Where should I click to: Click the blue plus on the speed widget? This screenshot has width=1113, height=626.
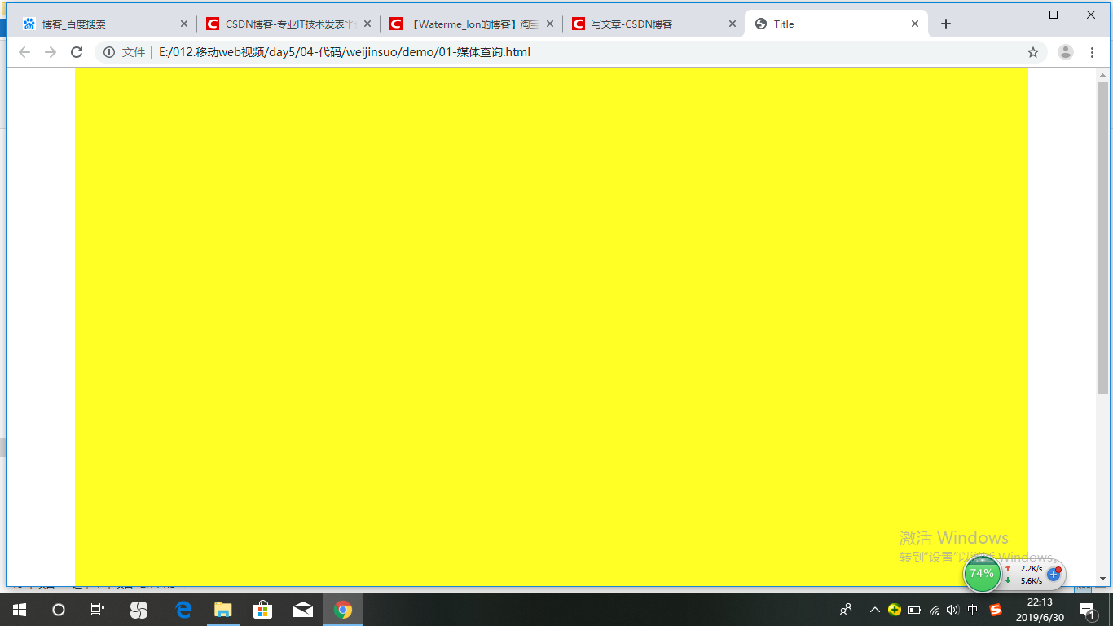1054,575
